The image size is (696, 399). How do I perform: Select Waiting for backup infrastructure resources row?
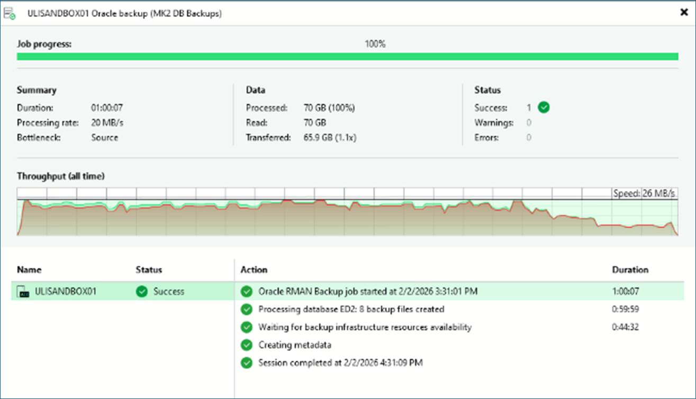click(459, 327)
